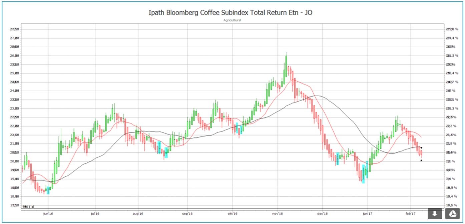Click the nov'16 date axis label

coord(278,214)
